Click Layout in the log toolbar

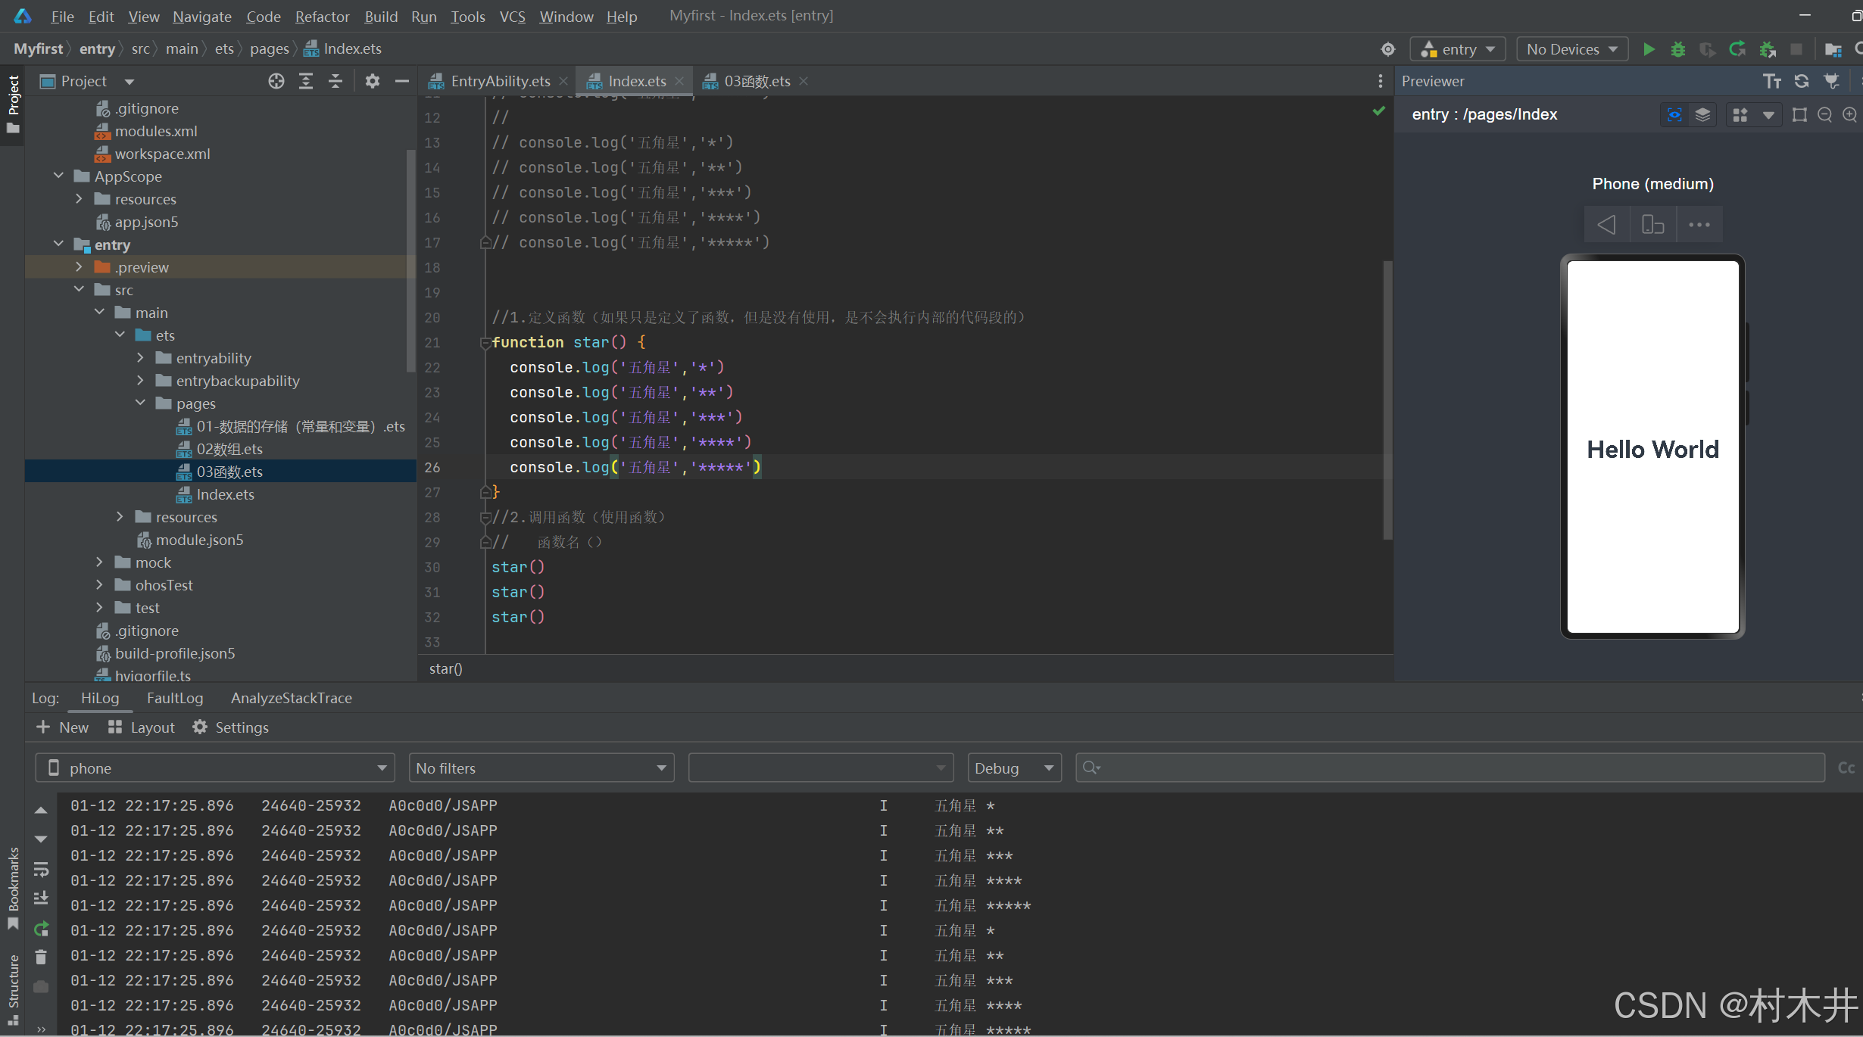pos(142,727)
